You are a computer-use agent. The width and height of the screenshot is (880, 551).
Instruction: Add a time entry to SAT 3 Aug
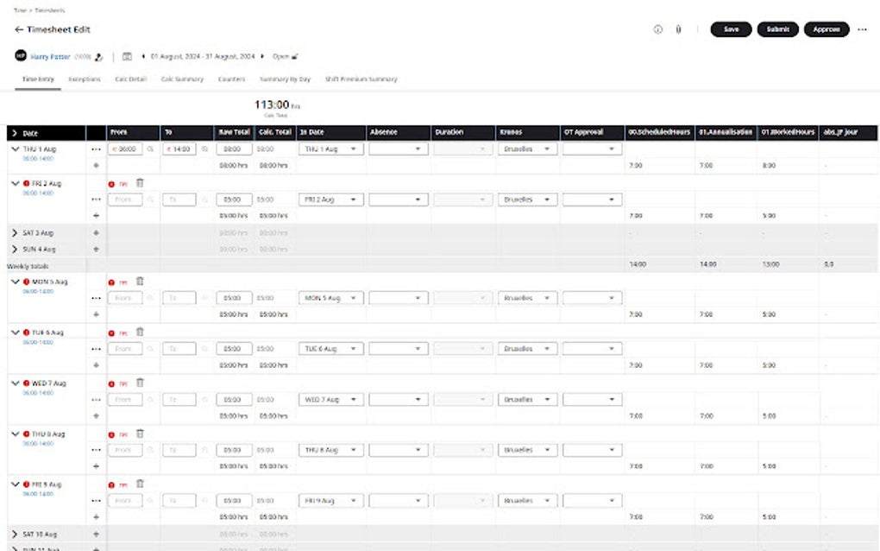point(96,232)
